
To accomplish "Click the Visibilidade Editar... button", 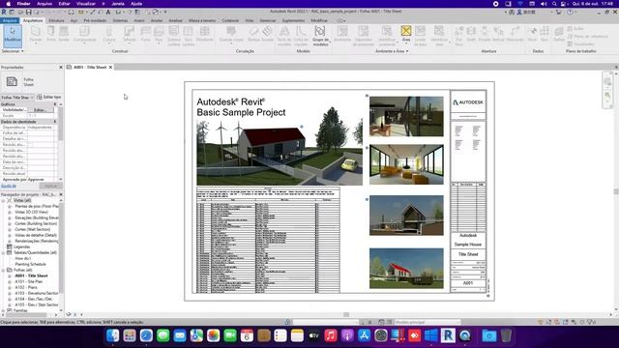I will pyautogui.click(x=41, y=110).
